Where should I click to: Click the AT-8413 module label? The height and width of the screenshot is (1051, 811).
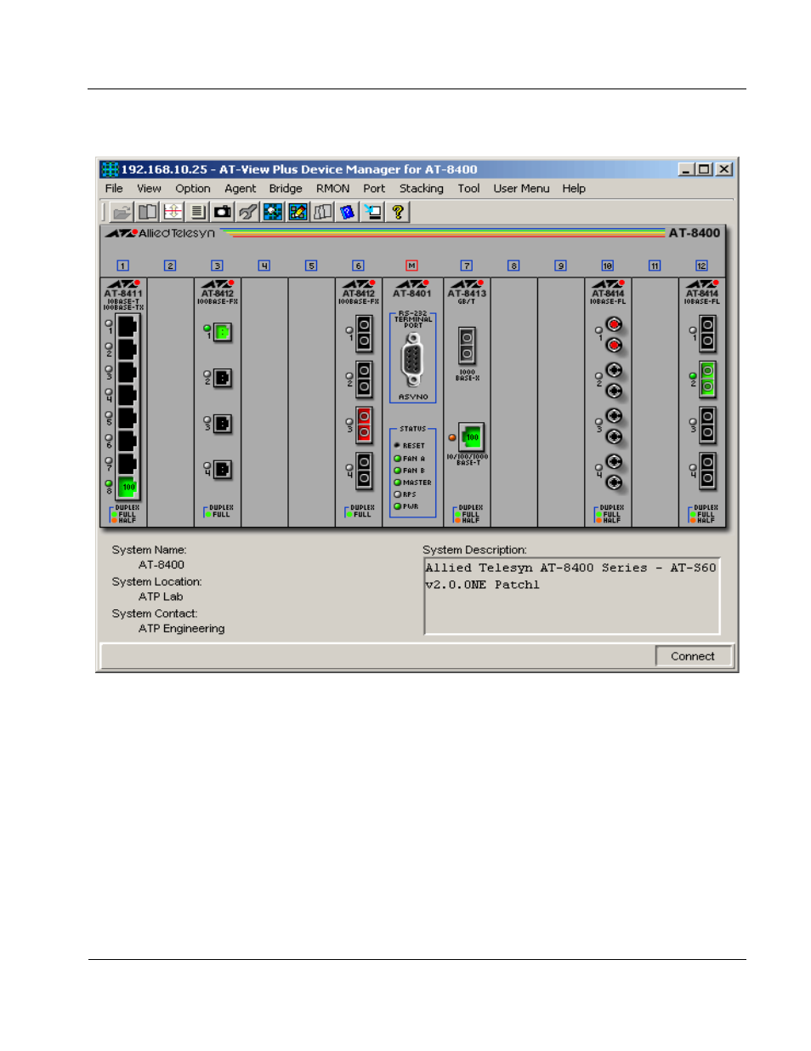(x=467, y=294)
